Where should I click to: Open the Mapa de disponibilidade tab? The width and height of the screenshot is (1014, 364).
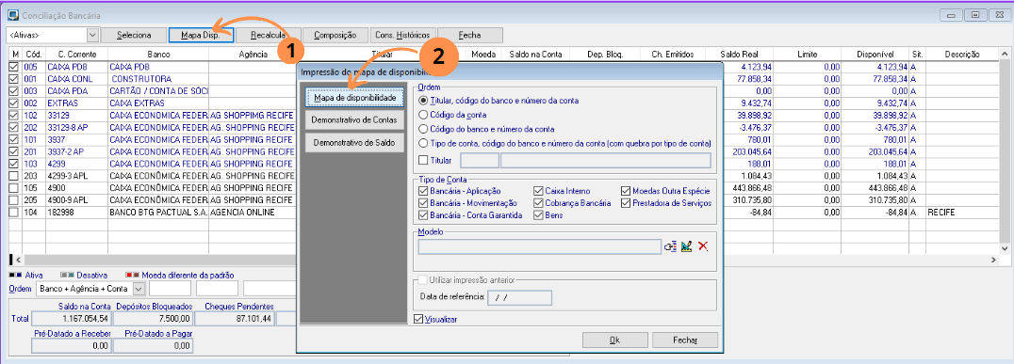tap(355, 98)
